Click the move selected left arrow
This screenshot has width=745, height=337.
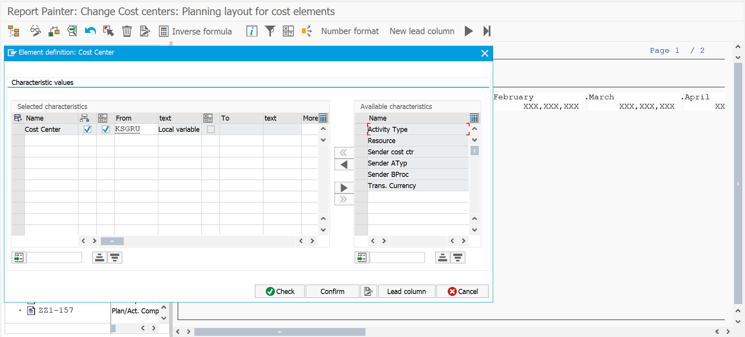[x=344, y=165]
